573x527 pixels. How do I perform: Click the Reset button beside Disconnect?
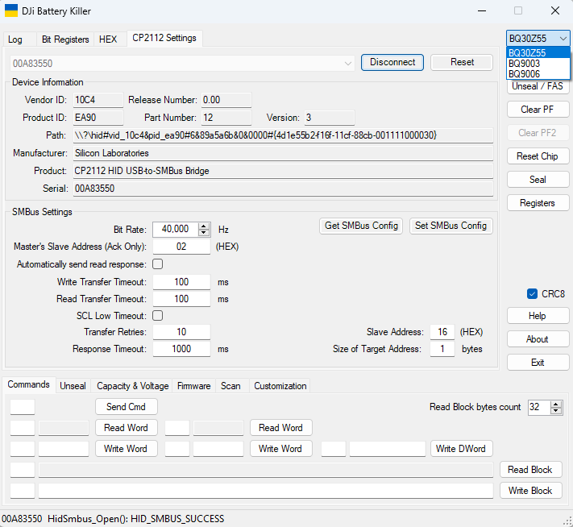[x=462, y=62]
